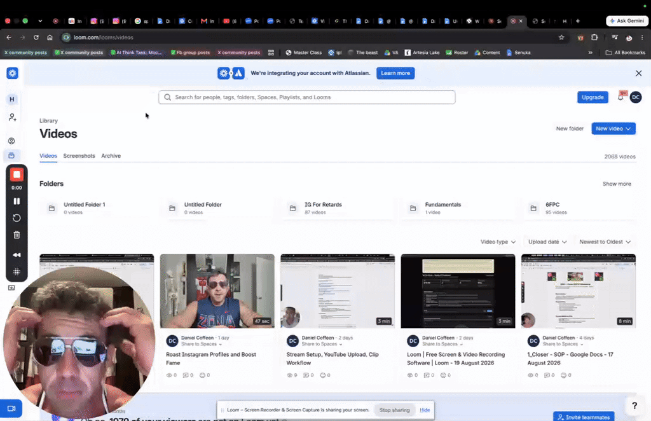Reload the page
Image resolution: width=651 pixels, height=421 pixels.
point(36,38)
